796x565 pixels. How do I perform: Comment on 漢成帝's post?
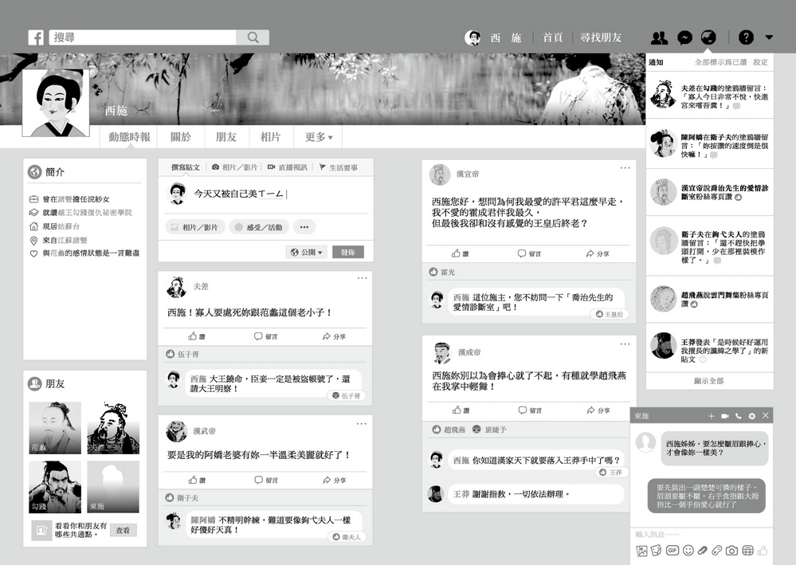pyautogui.click(x=530, y=410)
